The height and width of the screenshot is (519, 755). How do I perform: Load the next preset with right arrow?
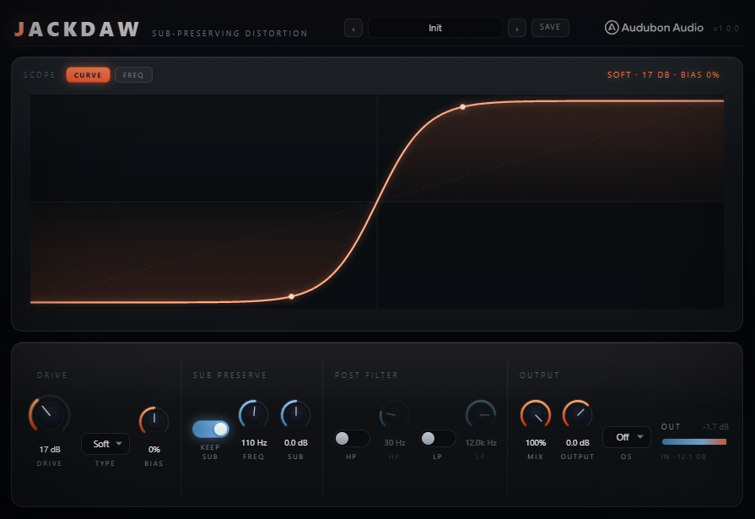517,29
